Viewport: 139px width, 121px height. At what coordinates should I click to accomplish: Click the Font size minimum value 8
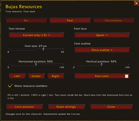pyautogui.click(x=8, y=52)
